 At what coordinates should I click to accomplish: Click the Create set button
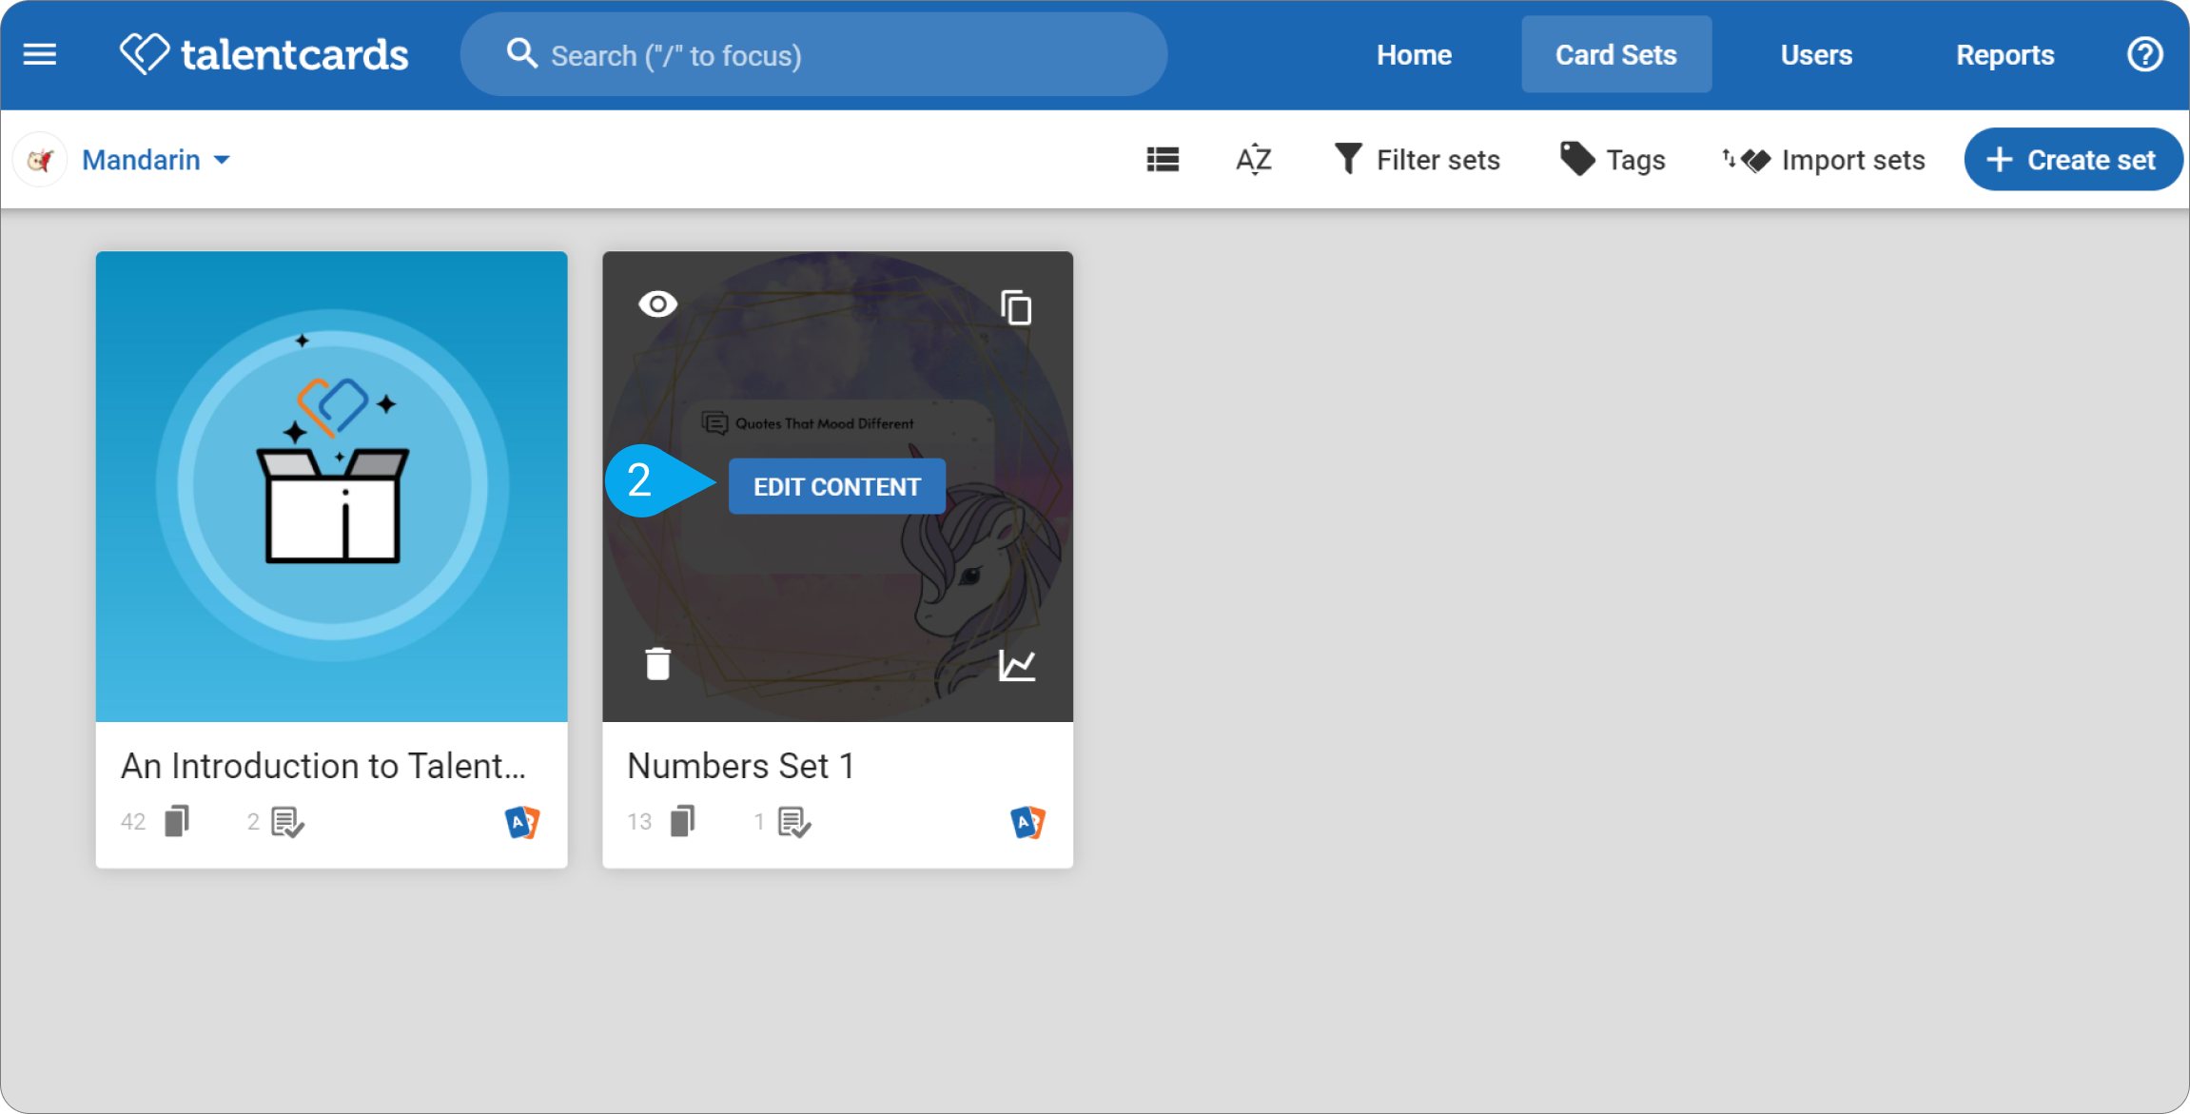pyautogui.click(x=2072, y=159)
